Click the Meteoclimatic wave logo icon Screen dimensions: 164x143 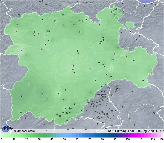[7, 128]
